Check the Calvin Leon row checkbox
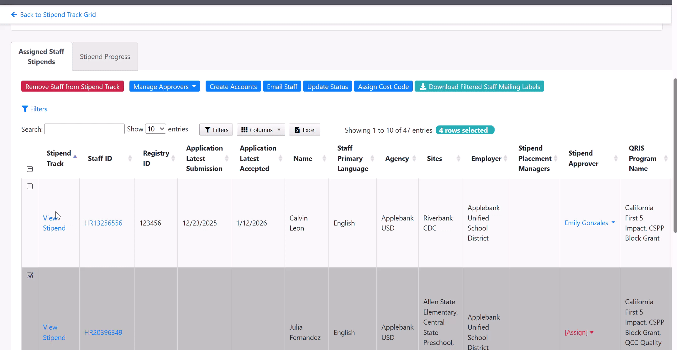 30,186
